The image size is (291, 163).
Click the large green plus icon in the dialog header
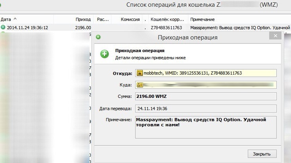(x=105, y=54)
